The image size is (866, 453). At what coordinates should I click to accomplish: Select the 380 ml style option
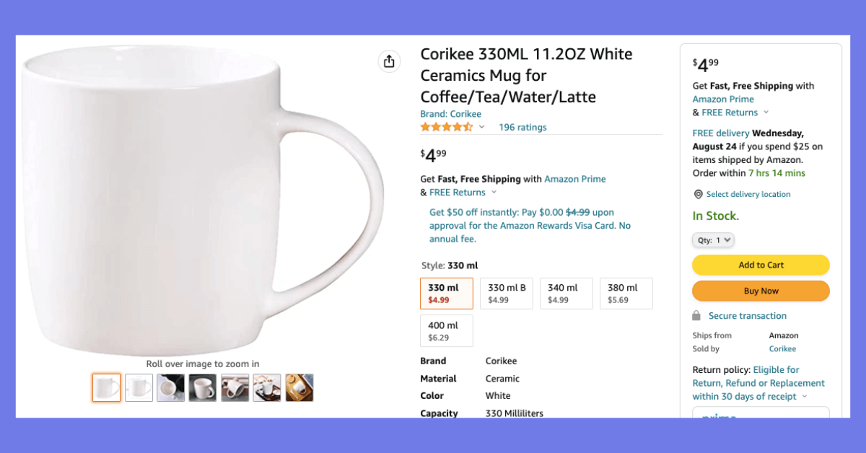[626, 293]
